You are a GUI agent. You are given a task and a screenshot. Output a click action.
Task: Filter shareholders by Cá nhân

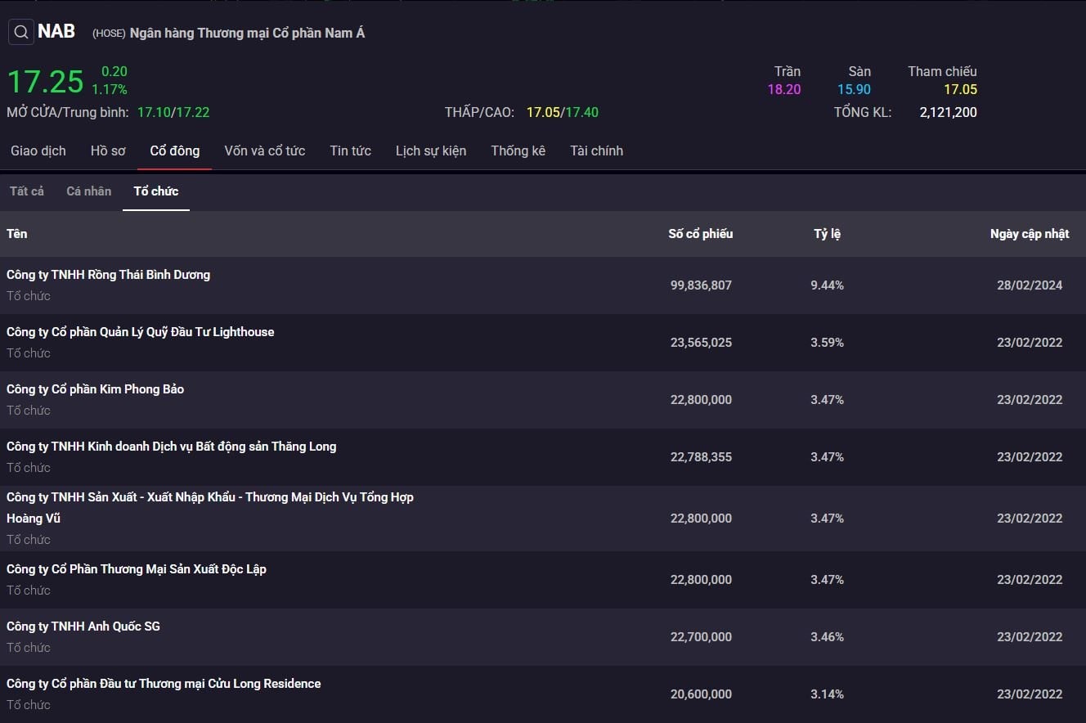[88, 191]
